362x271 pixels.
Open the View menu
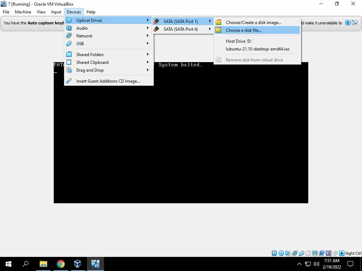(x=41, y=12)
